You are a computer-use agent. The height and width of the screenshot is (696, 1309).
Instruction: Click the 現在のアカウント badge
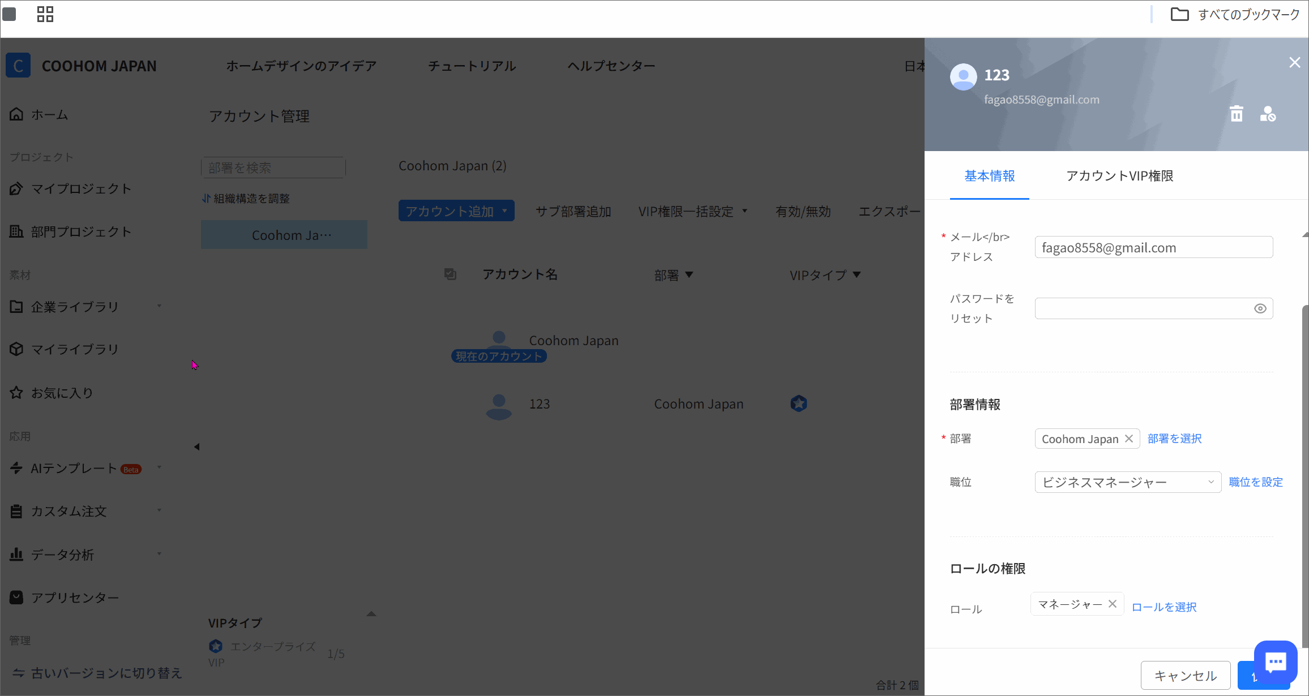click(499, 356)
